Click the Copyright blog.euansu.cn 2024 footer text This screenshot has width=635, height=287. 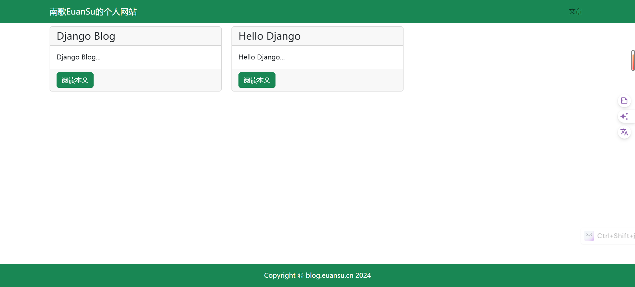(x=317, y=275)
